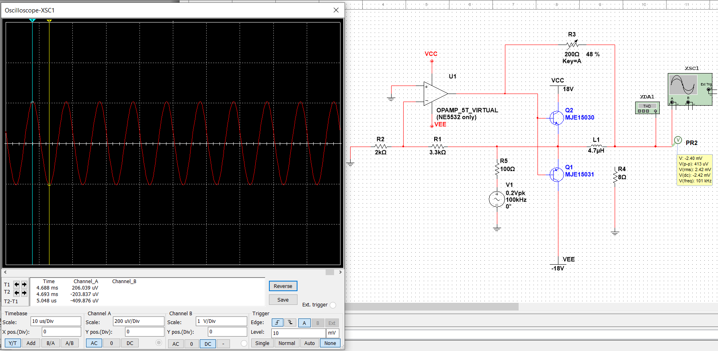718x351 pixels.
Task: Select the R3 potentiometer symbol
Action: [x=572, y=44]
